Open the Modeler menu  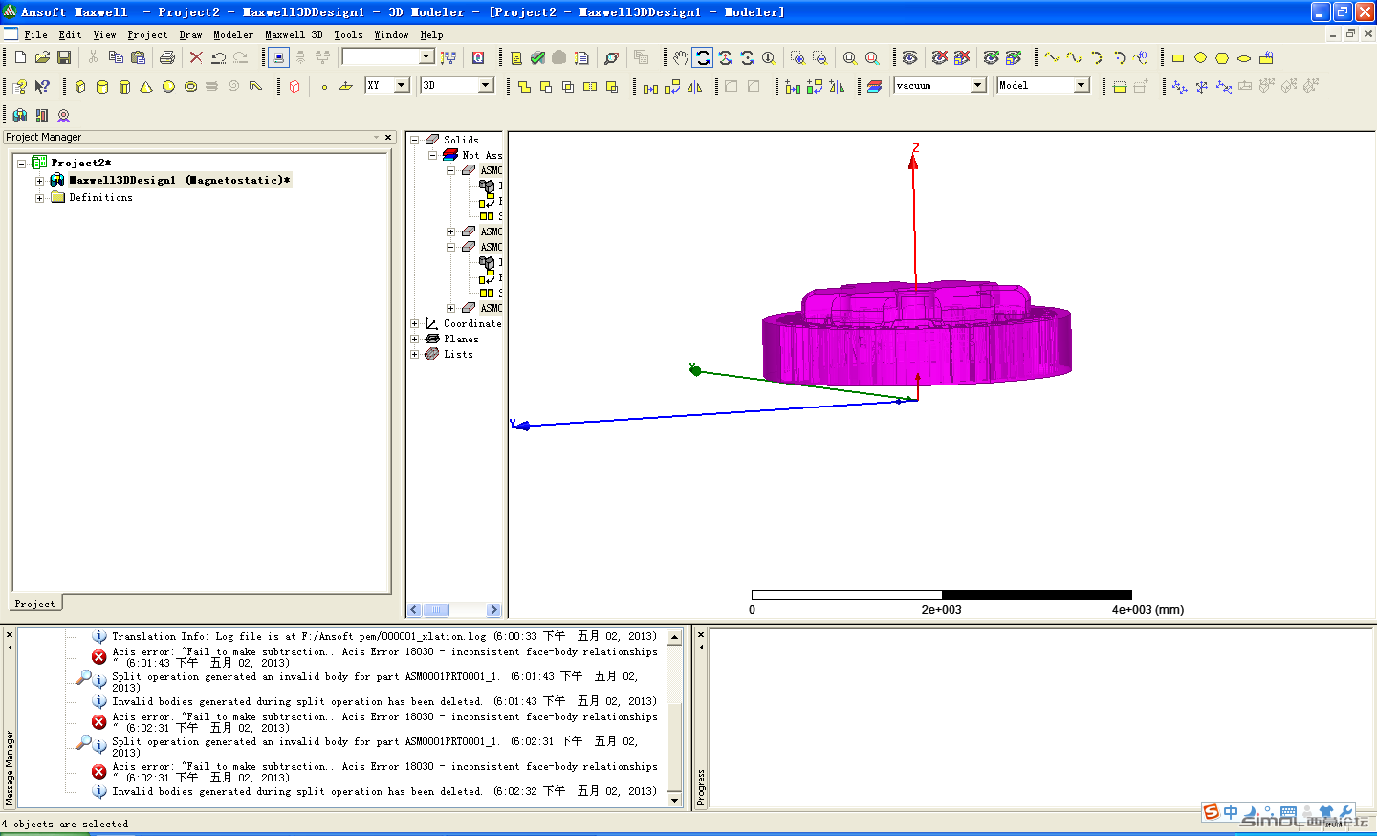click(234, 34)
